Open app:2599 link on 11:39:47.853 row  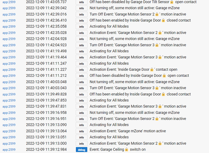point(9,100)
